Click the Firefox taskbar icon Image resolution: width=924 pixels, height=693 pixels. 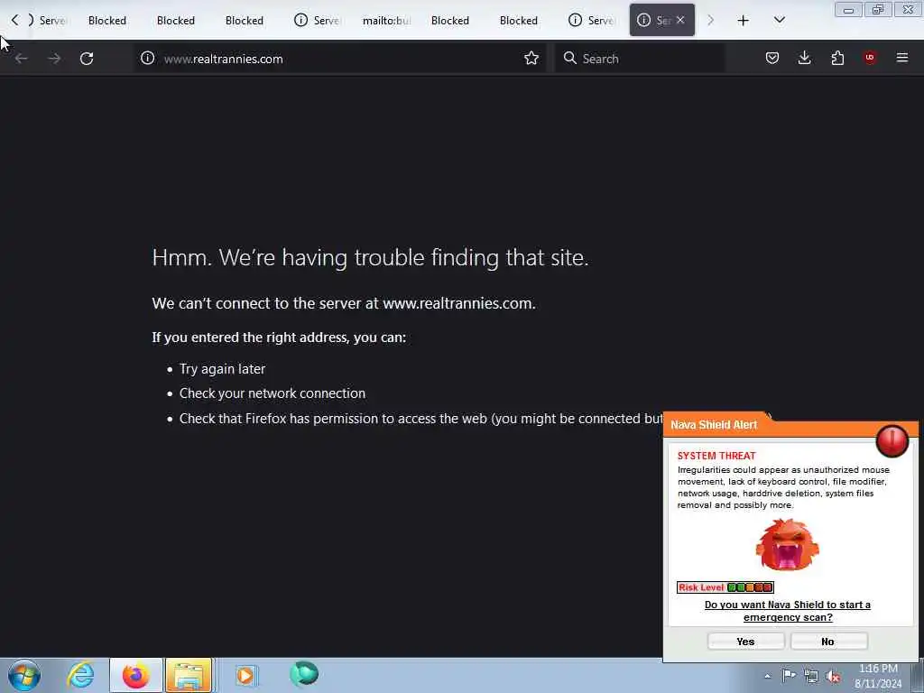pos(135,675)
